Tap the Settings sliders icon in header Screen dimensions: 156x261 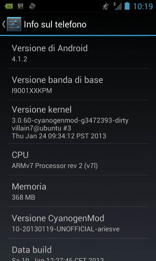point(14,24)
